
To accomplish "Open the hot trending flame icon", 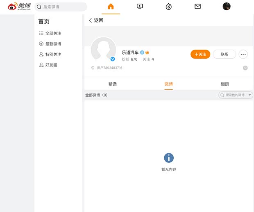I will [168, 7].
